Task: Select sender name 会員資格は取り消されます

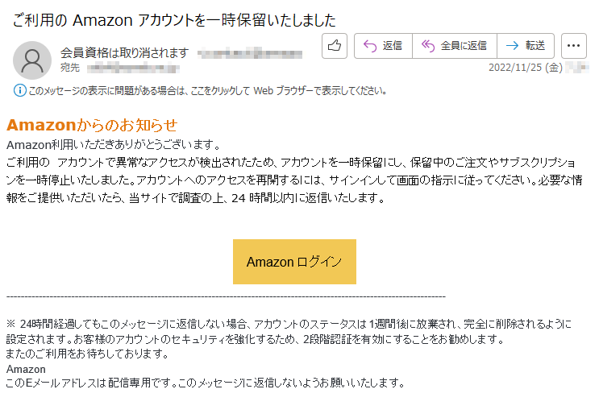Action: (x=124, y=52)
